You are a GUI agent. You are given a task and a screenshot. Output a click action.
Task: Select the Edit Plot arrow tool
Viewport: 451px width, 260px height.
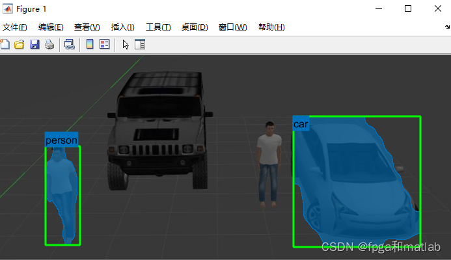126,45
